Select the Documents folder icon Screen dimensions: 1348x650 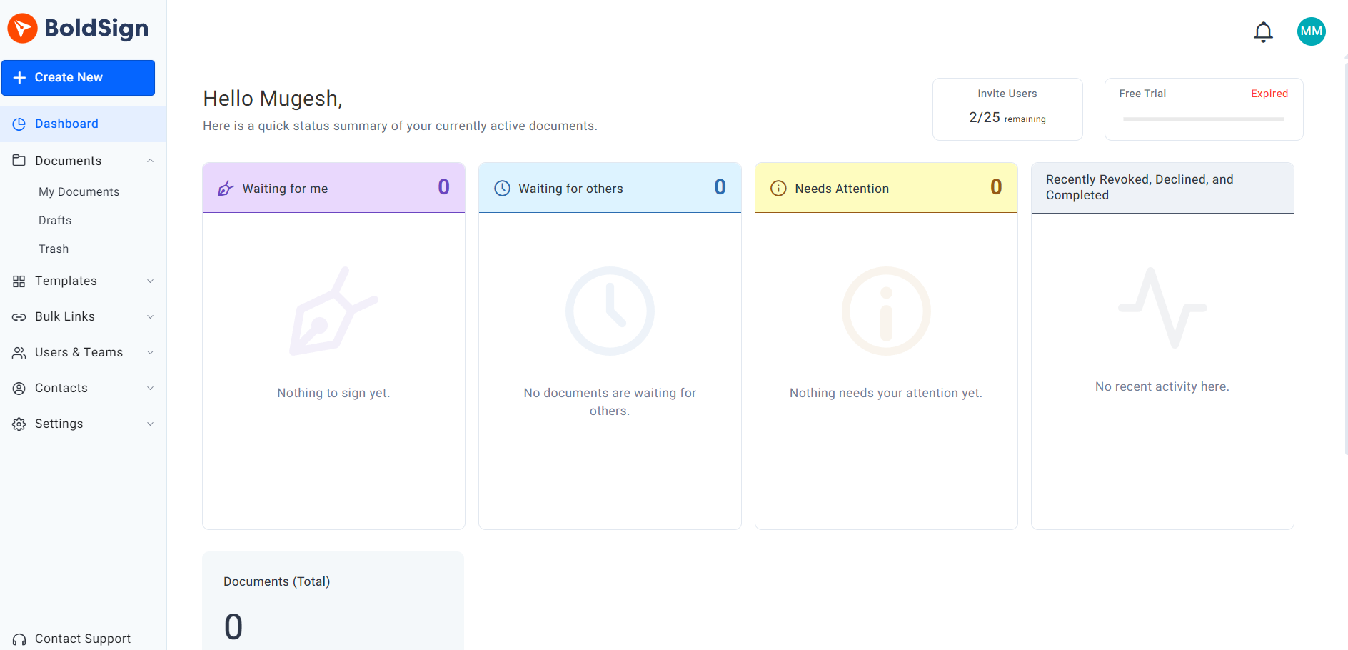pyautogui.click(x=19, y=160)
